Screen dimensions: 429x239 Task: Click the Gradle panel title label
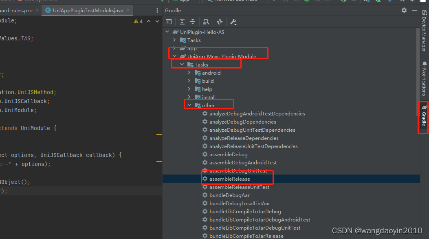[173, 11]
